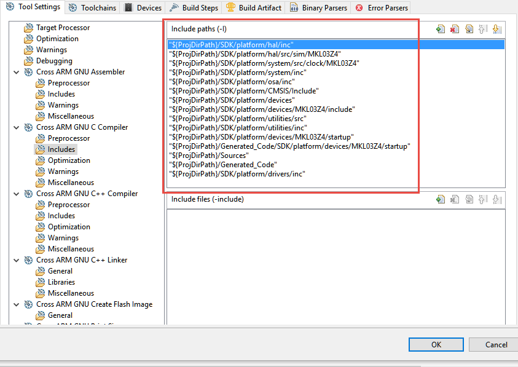Add an entry to Include files (-include)
This screenshot has width=518, height=367.
pyautogui.click(x=441, y=199)
